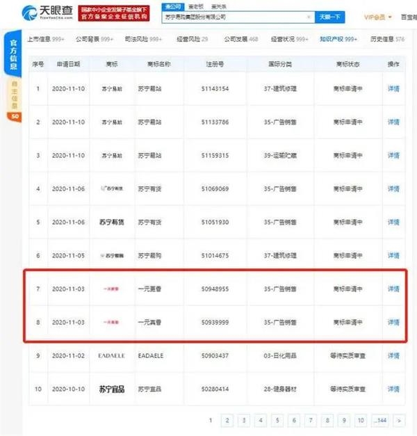This screenshot has width=417, height=436.
Task: Go to page 10 of results
Action: [x=361, y=421]
